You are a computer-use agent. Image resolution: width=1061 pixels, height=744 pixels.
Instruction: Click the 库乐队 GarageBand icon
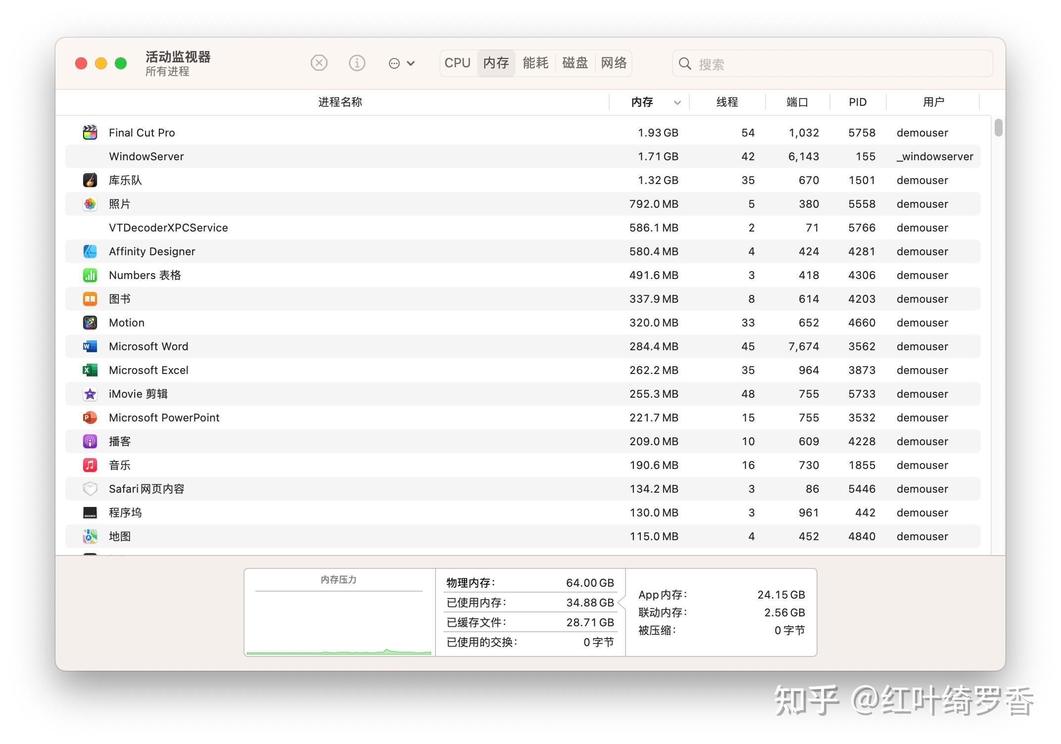tap(90, 180)
